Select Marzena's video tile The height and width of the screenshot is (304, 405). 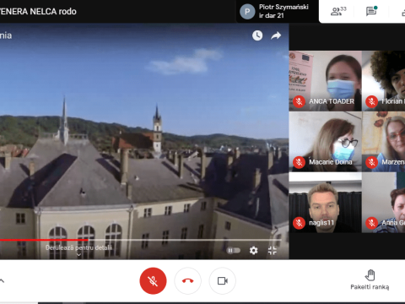[384, 142]
